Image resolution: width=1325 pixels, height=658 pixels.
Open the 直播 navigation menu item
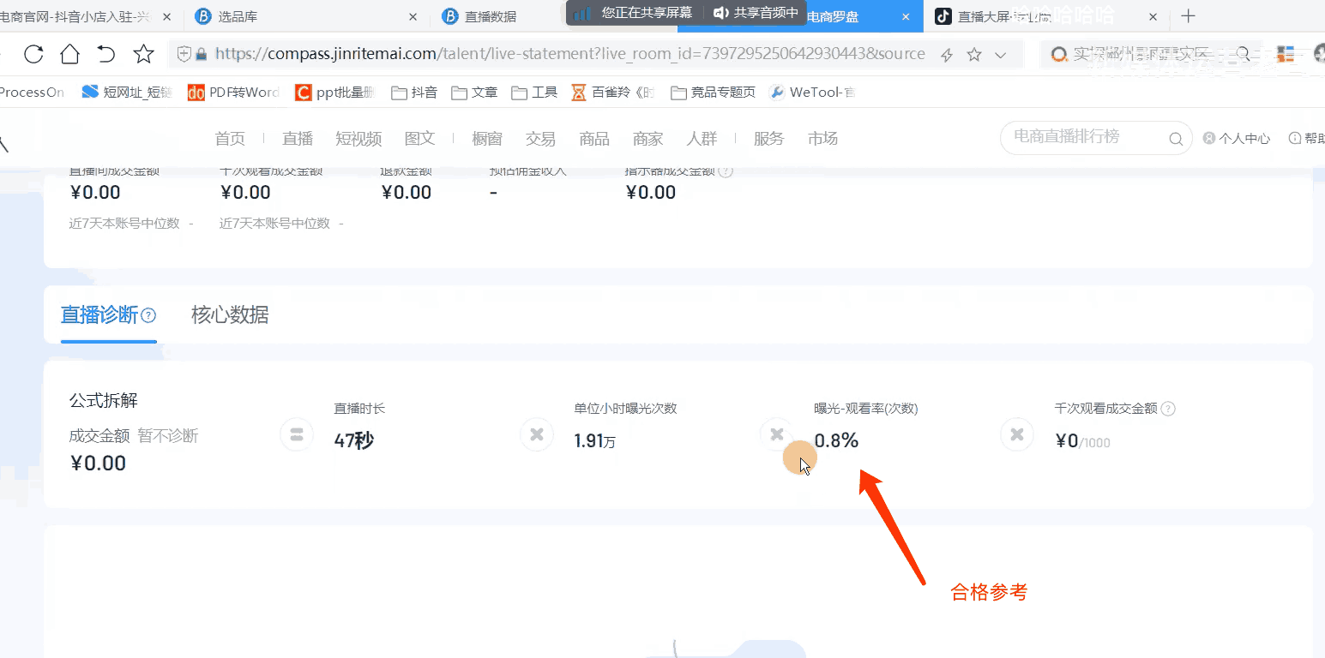pyautogui.click(x=298, y=139)
